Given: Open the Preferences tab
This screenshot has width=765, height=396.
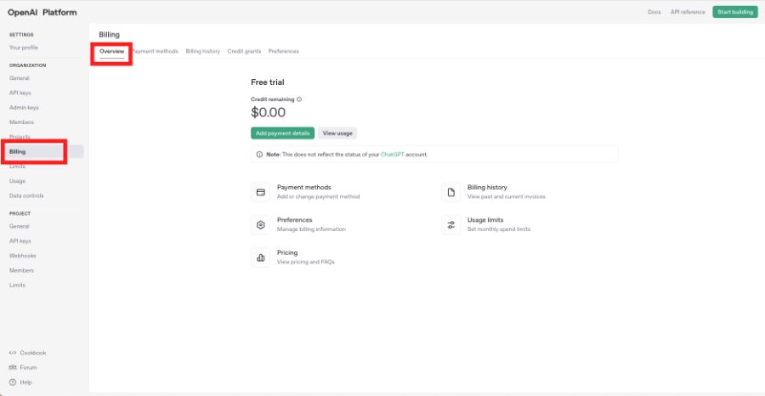Looking at the screenshot, I should [x=283, y=51].
